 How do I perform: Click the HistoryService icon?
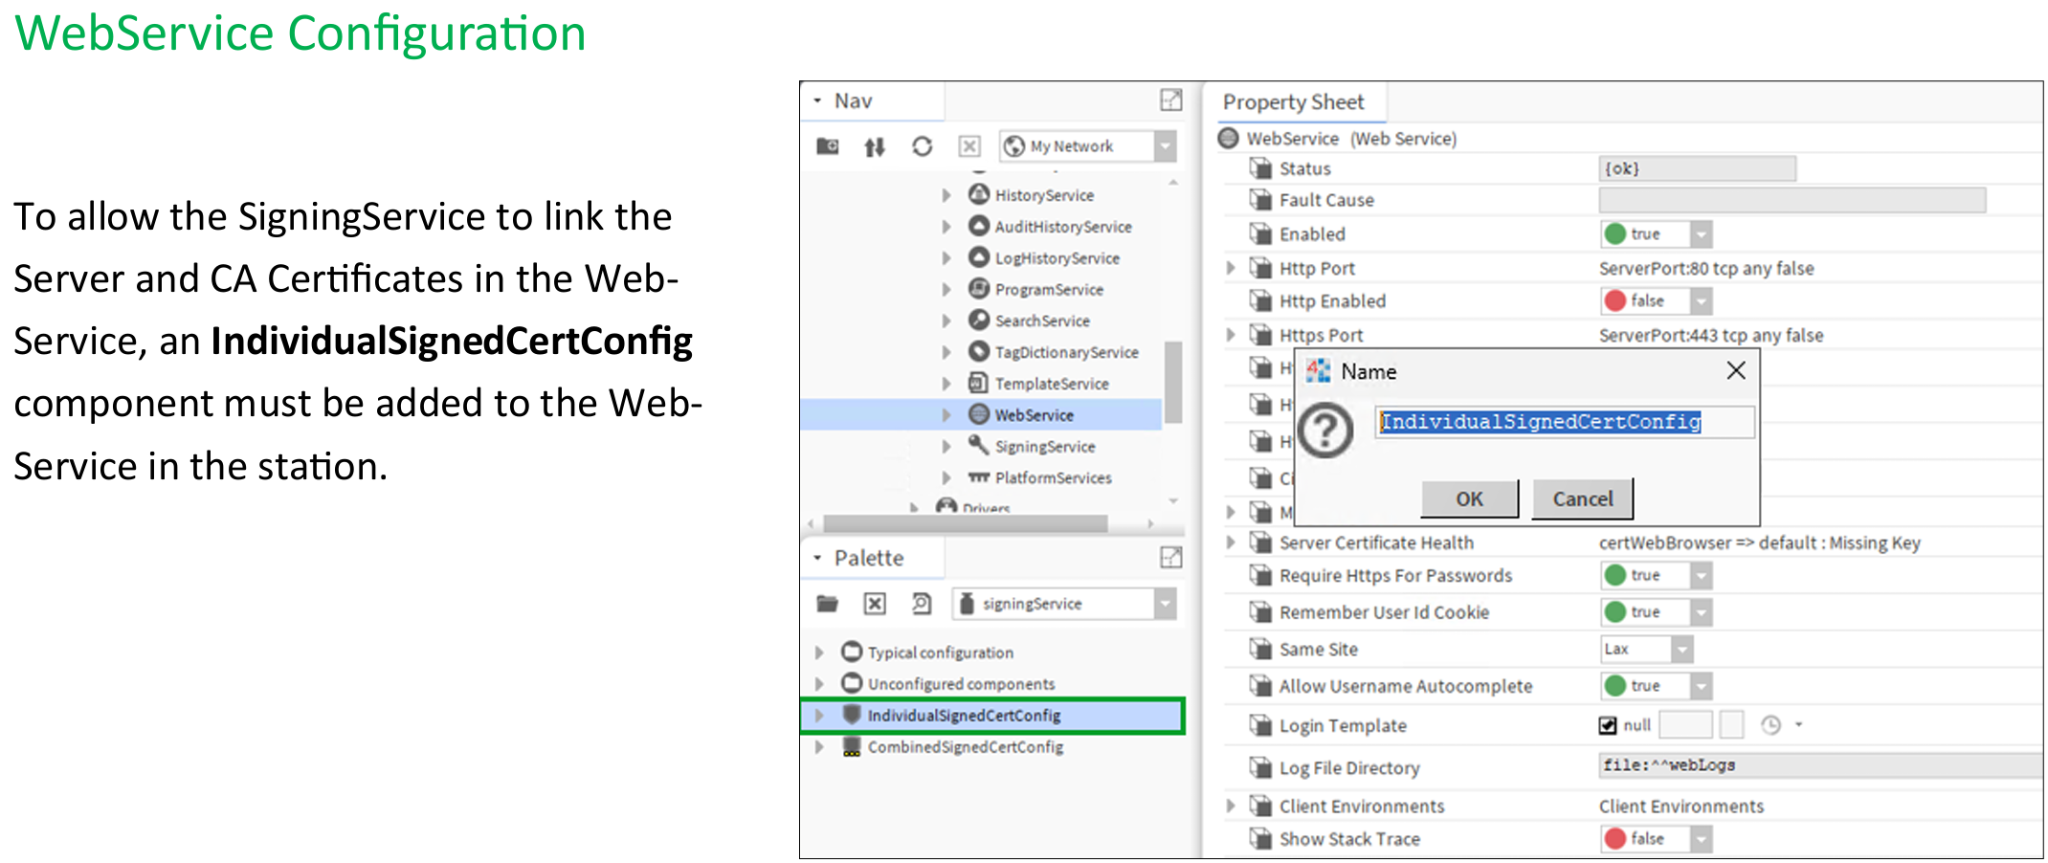pyautogui.click(x=979, y=194)
